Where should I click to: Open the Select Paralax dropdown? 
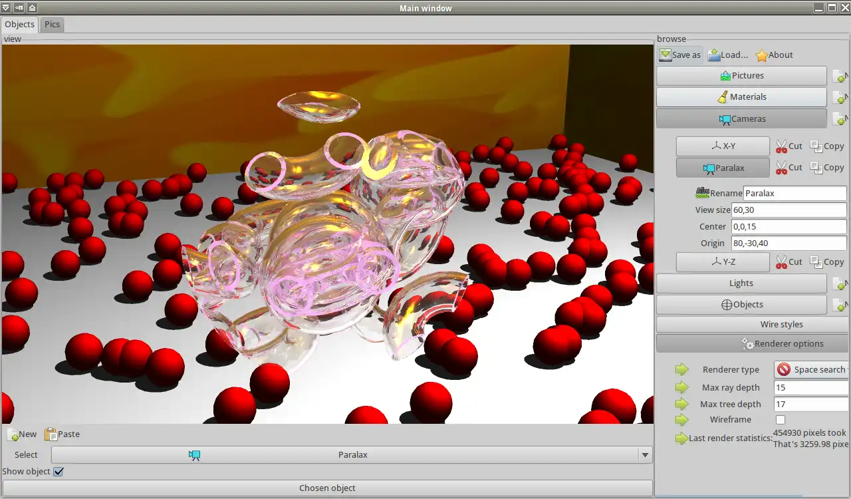[352, 455]
